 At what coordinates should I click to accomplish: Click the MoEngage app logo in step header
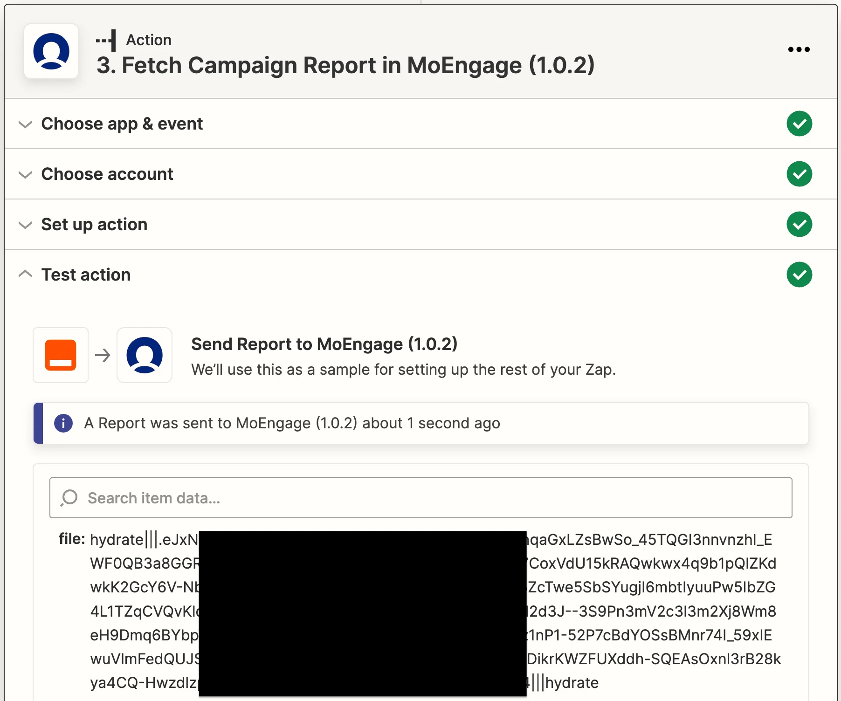coord(51,51)
